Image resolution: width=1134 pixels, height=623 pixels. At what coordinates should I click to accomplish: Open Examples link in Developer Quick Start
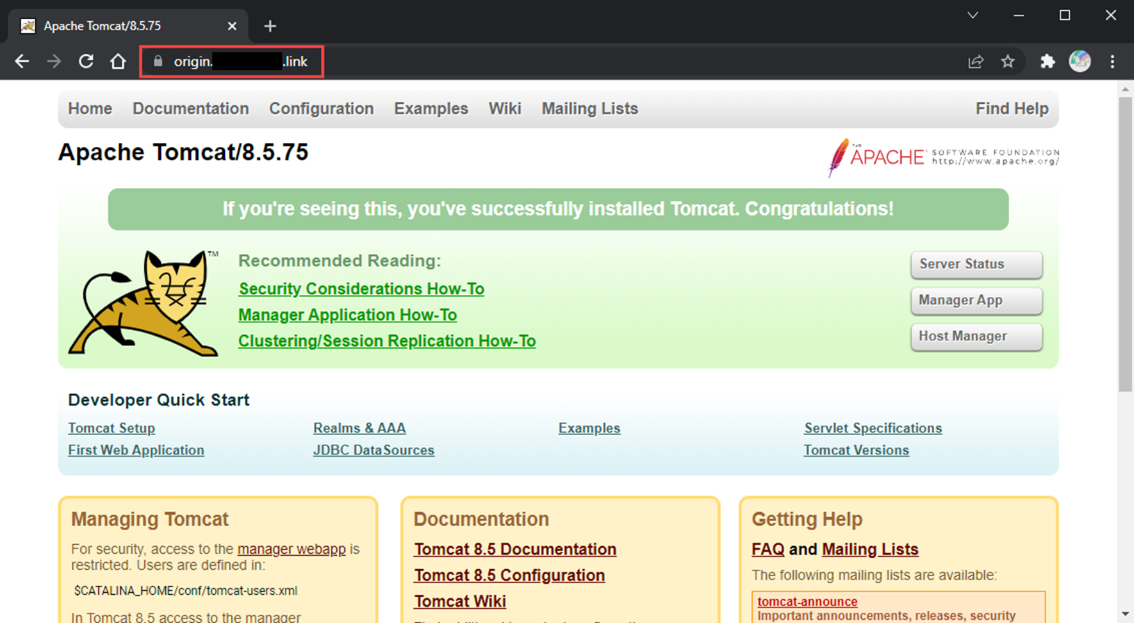[589, 428]
